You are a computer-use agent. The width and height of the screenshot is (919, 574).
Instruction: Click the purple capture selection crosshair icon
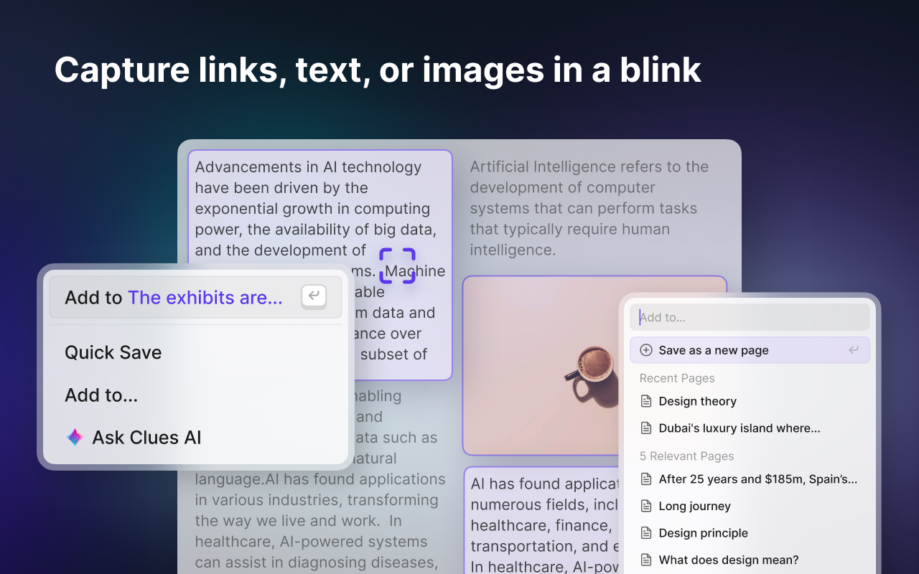(397, 266)
